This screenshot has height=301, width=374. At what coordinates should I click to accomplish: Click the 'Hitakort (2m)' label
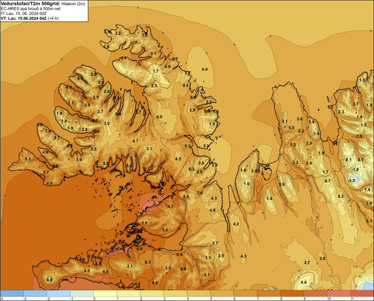(73, 4)
